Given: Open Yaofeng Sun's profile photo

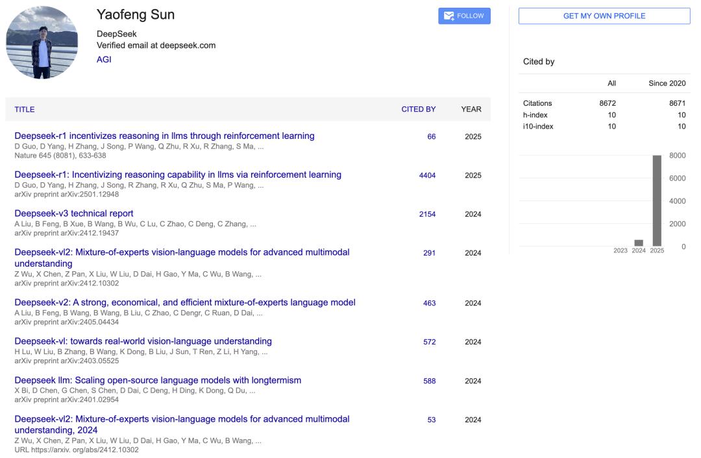Looking at the screenshot, I should (x=42, y=42).
